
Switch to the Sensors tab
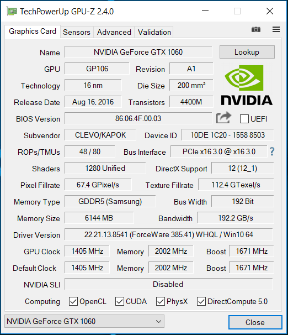pos(77,32)
